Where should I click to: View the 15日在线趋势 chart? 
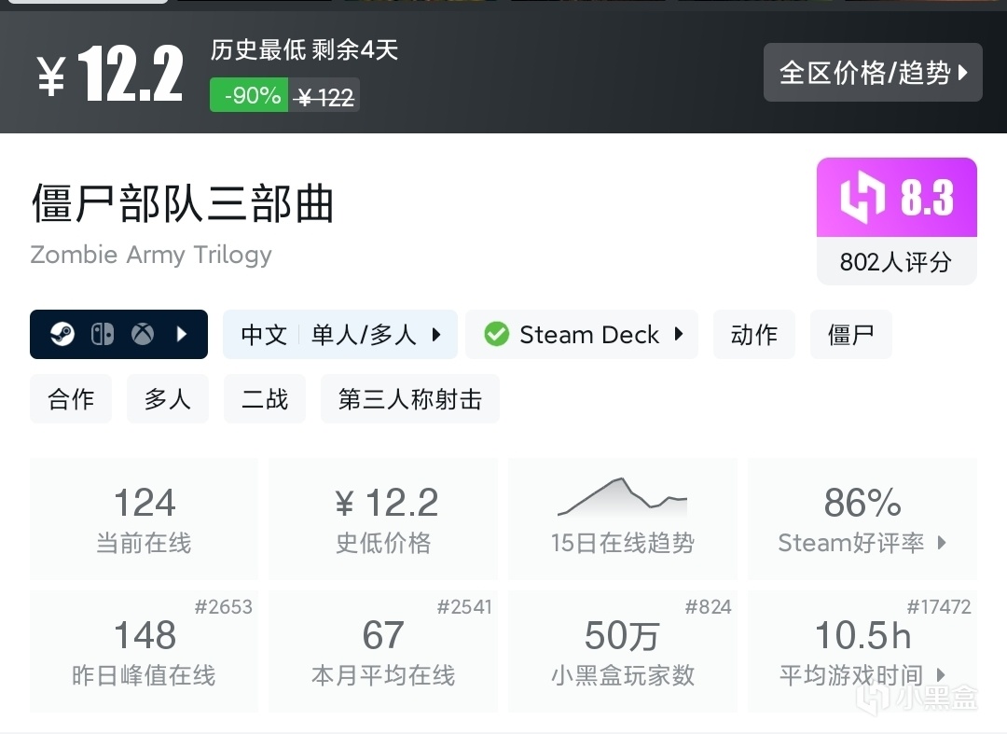coord(622,519)
